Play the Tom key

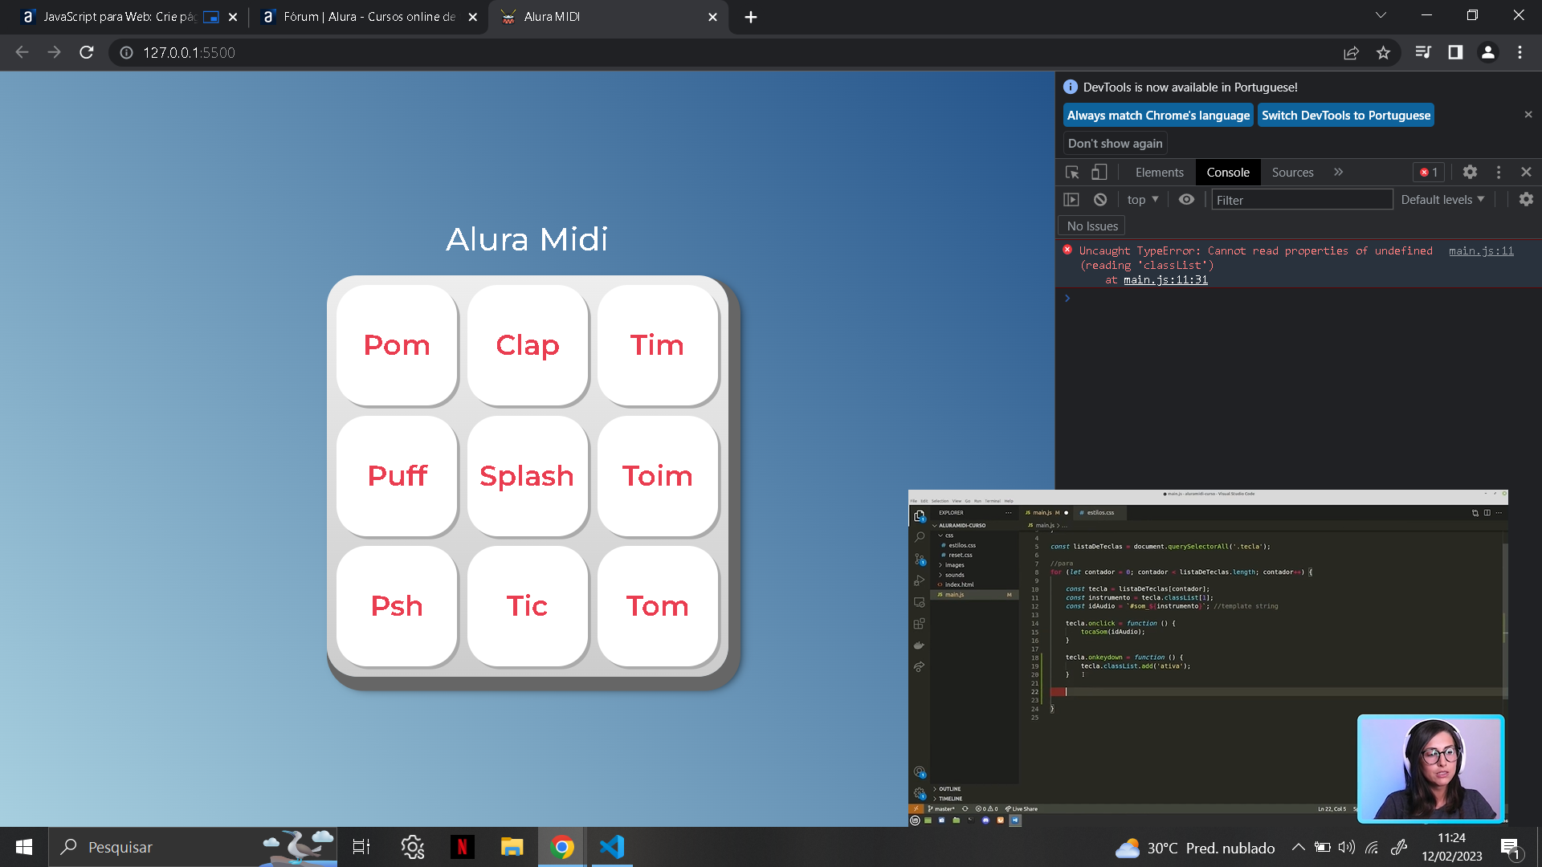click(x=658, y=606)
